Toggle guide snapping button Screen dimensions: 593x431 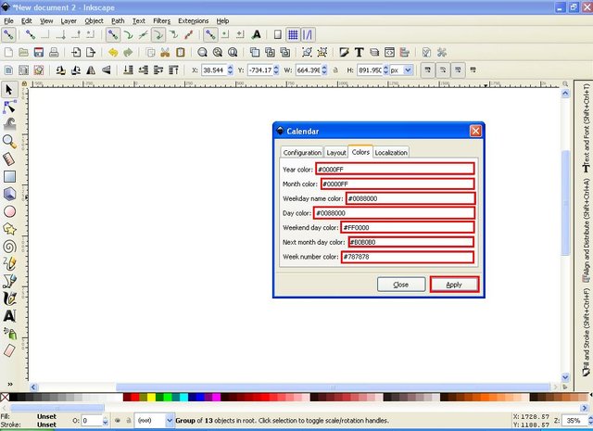pos(308,35)
